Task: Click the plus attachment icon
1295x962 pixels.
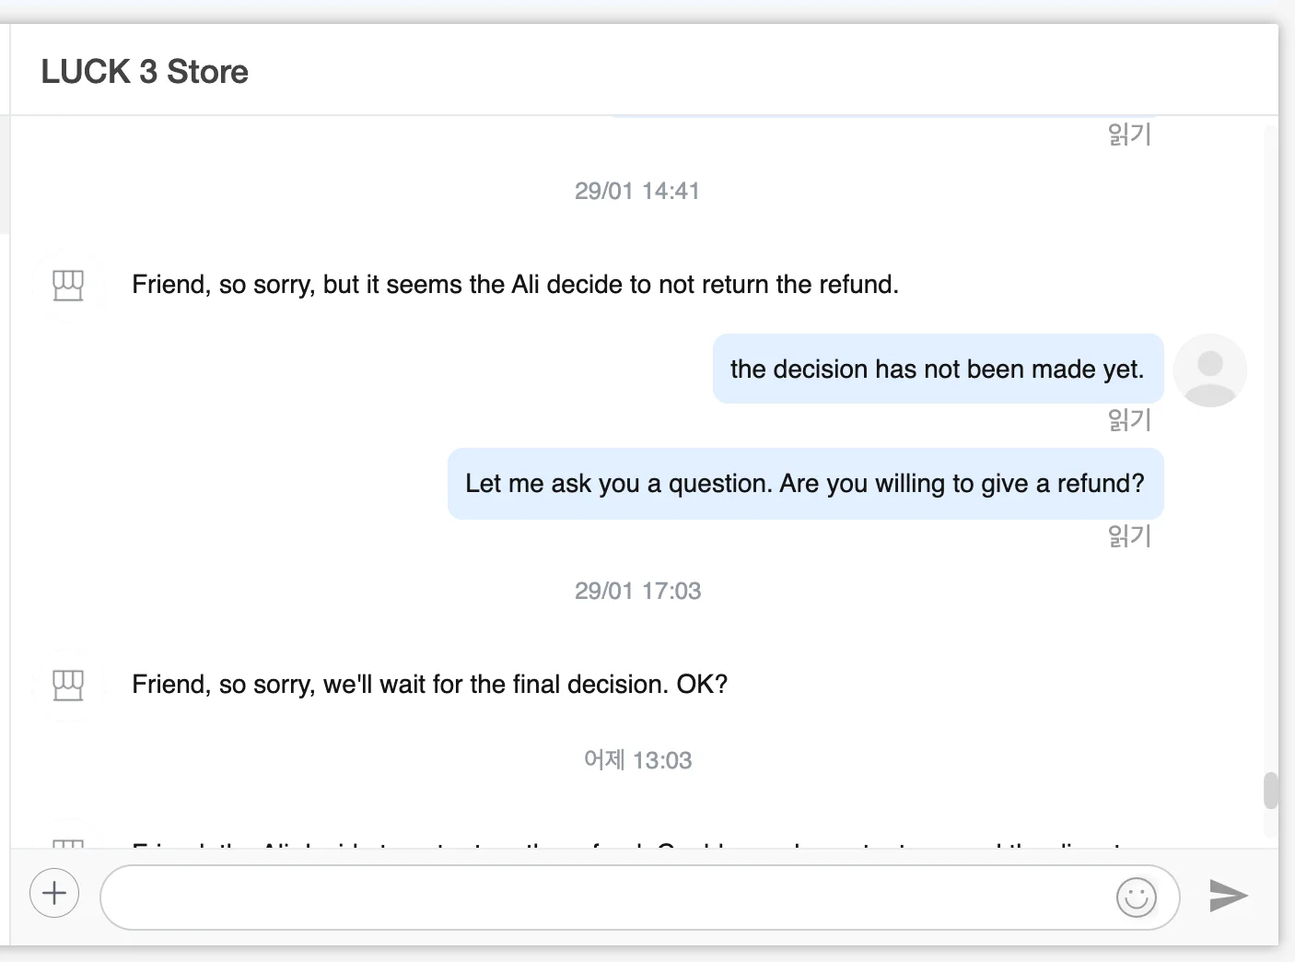Action: click(x=54, y=893)
